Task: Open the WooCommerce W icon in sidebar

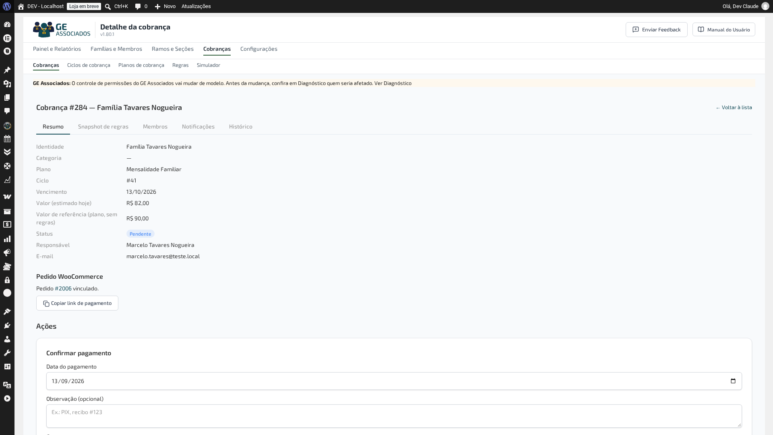Action: [7, 197]
